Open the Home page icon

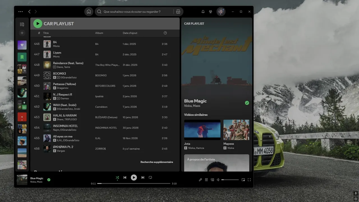[89, 12]
